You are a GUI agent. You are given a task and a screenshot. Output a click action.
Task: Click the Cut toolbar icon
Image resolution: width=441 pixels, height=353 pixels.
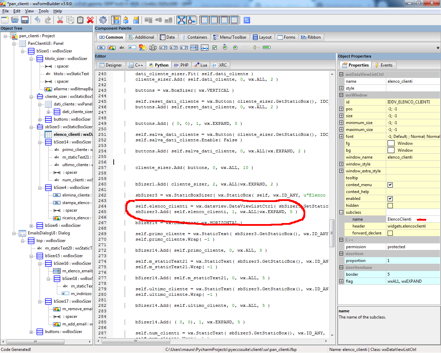point(60,20)
